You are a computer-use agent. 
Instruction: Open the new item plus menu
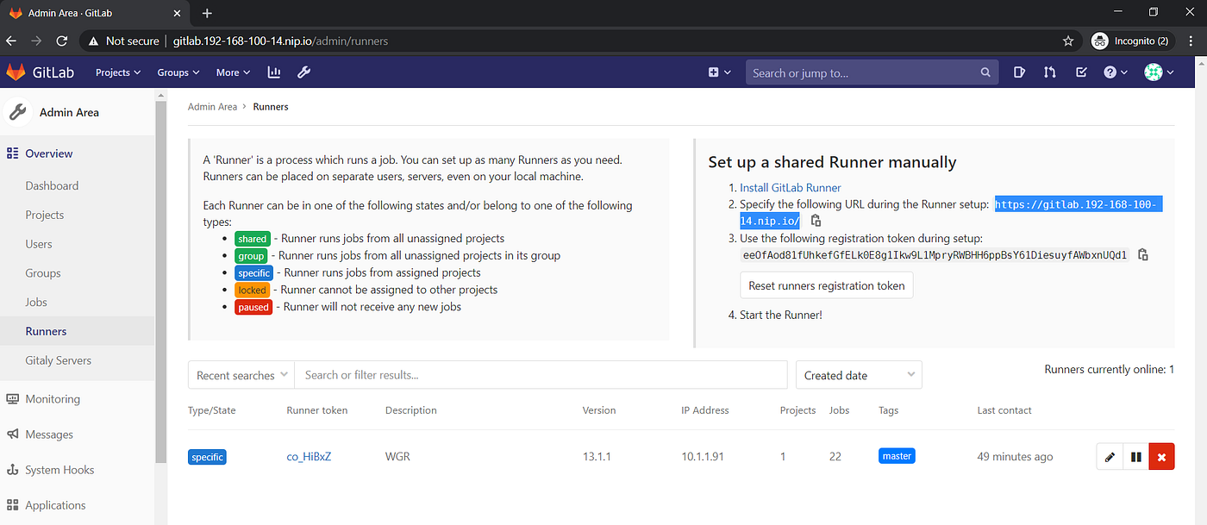pyautogui.click(x=719, y=72)
